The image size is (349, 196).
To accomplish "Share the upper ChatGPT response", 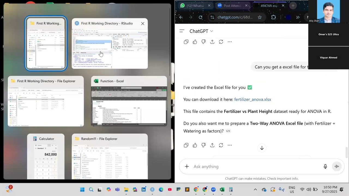I will (212, 42).
